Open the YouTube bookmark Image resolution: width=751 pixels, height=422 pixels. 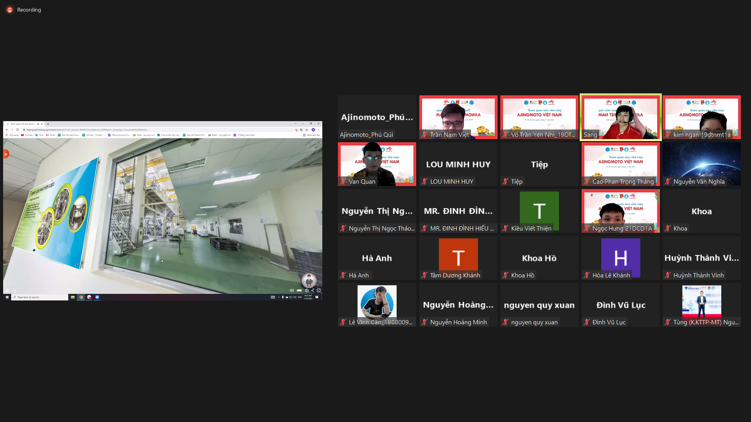[27, 135]
